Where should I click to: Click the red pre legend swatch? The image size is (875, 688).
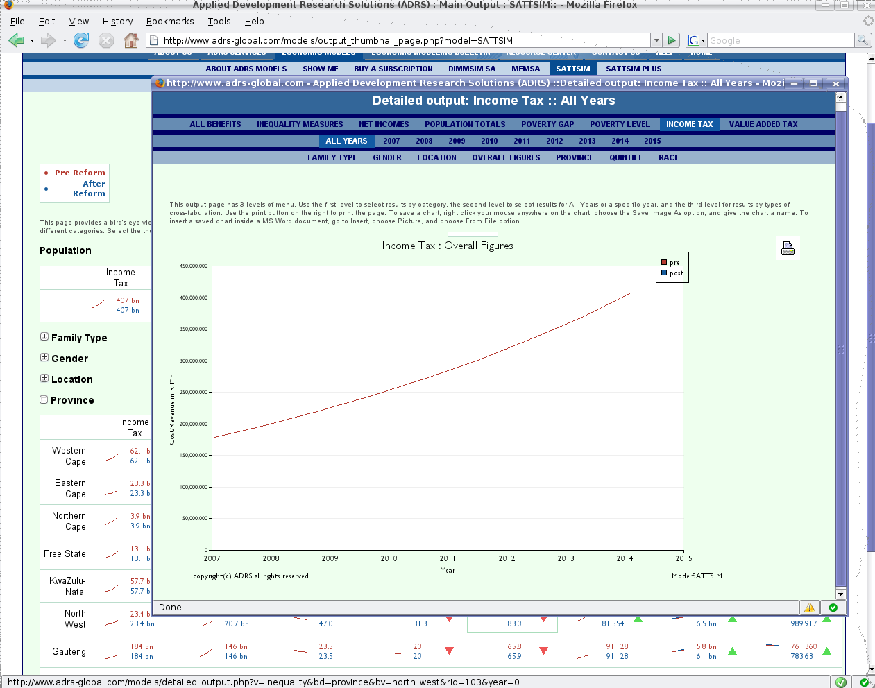coord(664,262)
